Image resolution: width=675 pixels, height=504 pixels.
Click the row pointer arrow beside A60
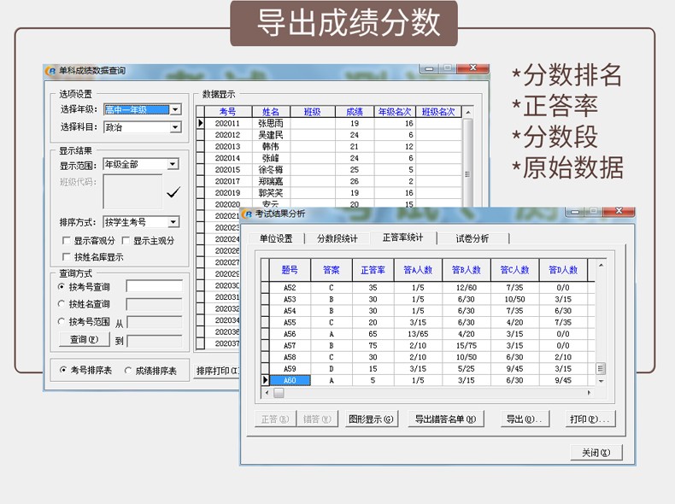tap(265, 380)
